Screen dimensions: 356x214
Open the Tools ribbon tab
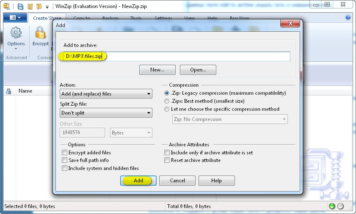click(x=136, y=18)
